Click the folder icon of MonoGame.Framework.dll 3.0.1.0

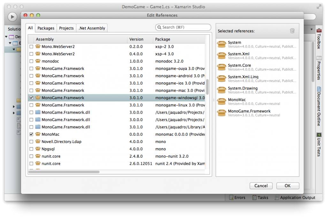coord(38,127)
